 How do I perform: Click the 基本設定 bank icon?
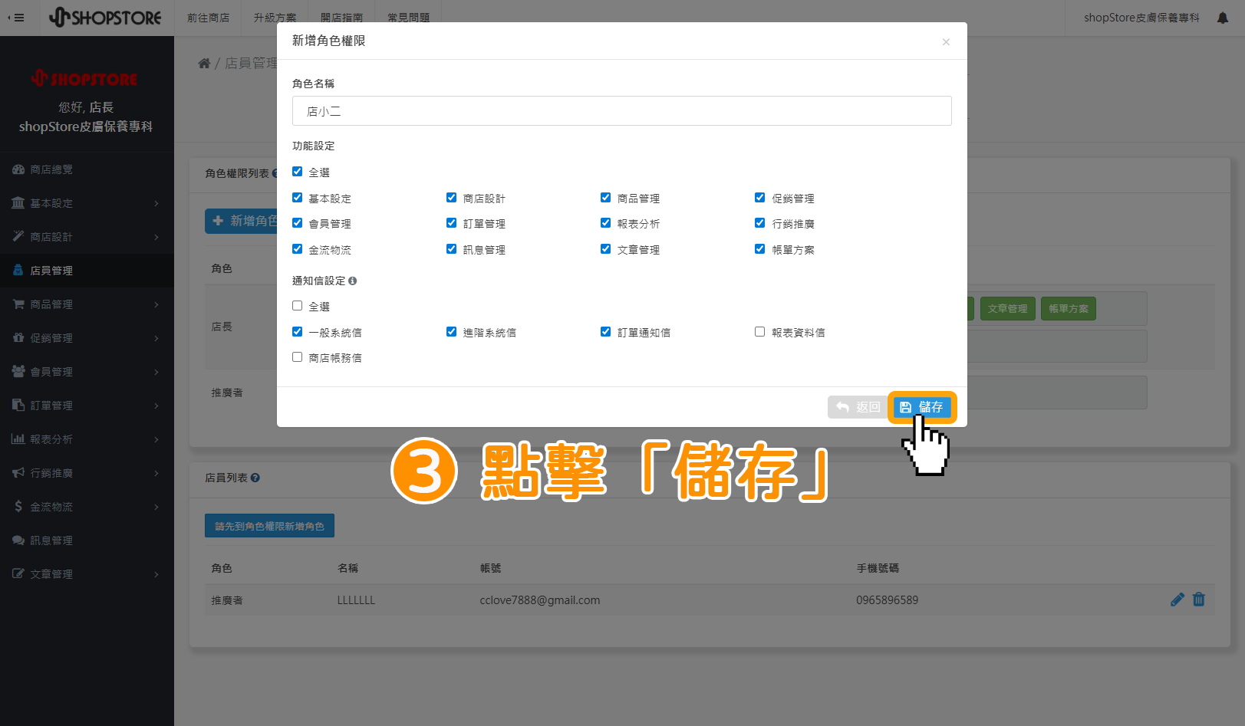pos(18,203)
